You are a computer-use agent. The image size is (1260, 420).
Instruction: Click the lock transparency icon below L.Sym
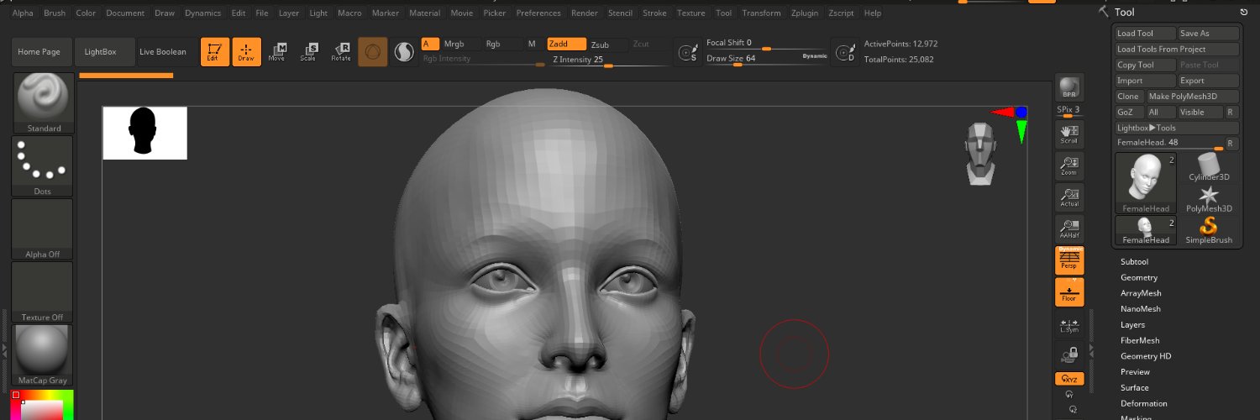tap(1069, 355)
